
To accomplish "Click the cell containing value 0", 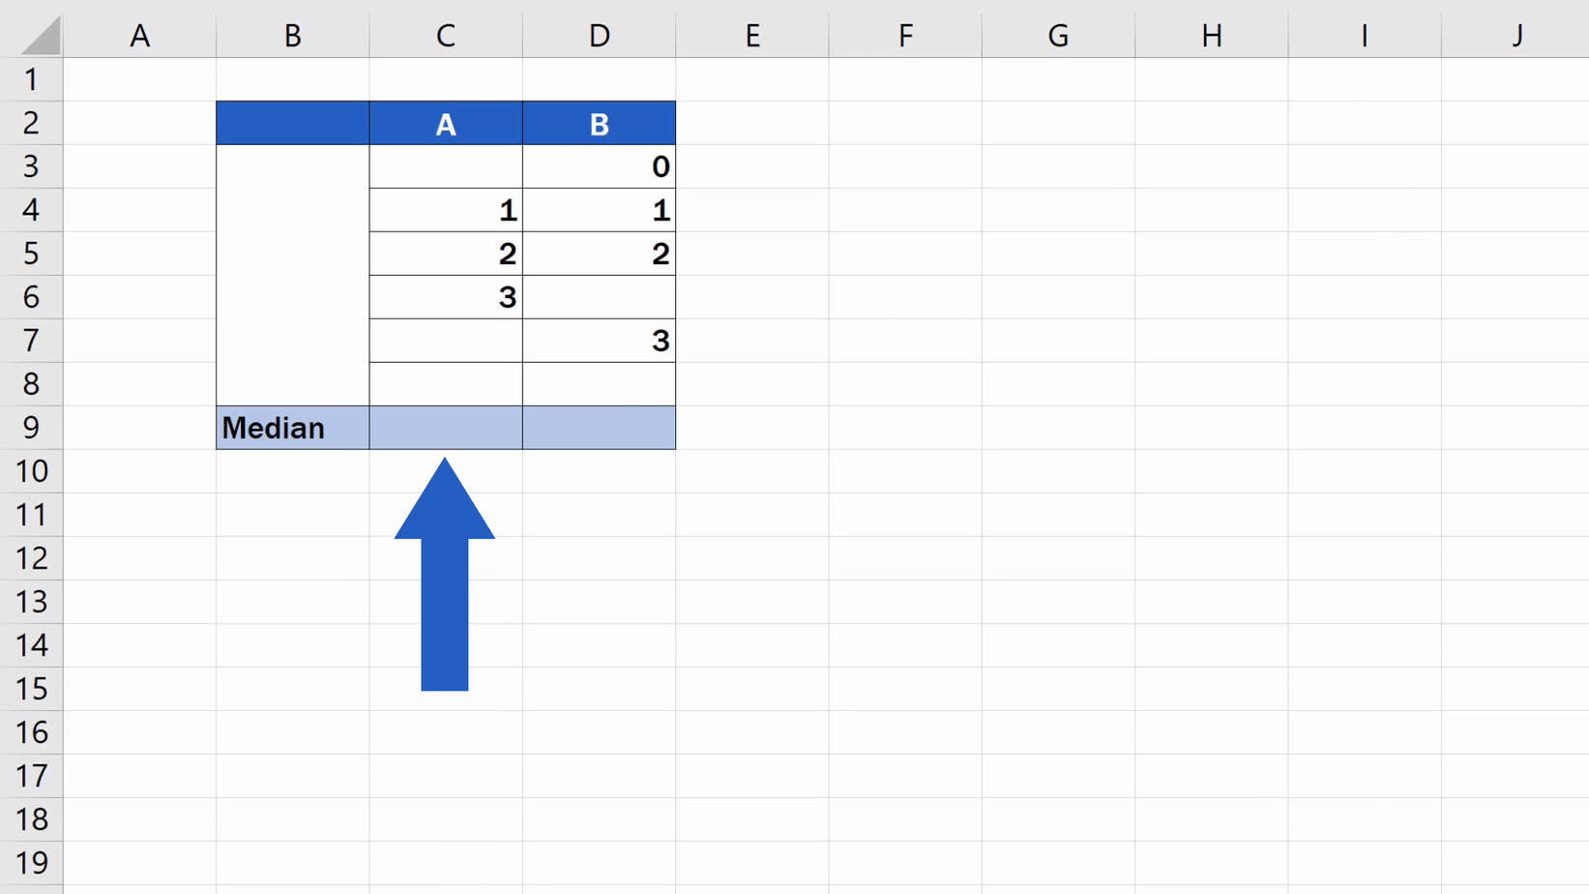I will point(599,166).
